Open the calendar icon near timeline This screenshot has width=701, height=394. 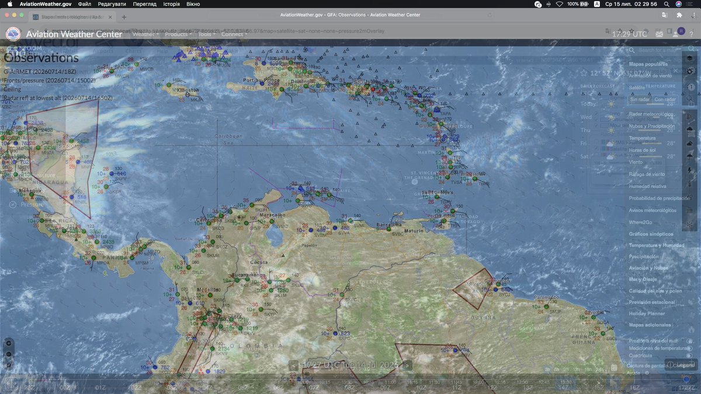(614, 368)
